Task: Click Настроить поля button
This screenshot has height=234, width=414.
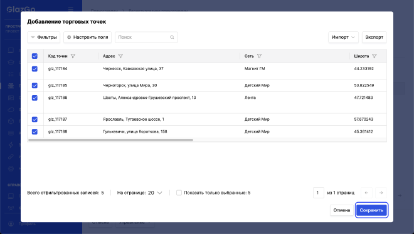Action: click(x=87, y=37)
